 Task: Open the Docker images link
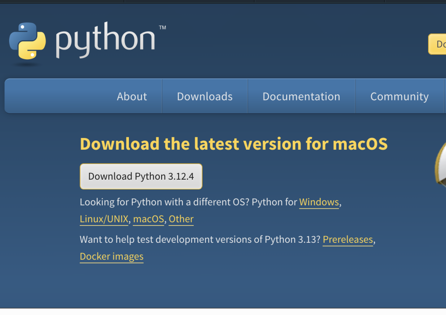pyautogui.click(x=111, y=256)
